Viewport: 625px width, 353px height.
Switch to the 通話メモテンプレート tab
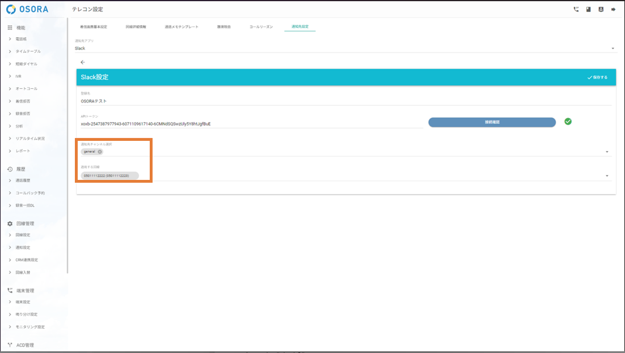click(x=181, y=27)
